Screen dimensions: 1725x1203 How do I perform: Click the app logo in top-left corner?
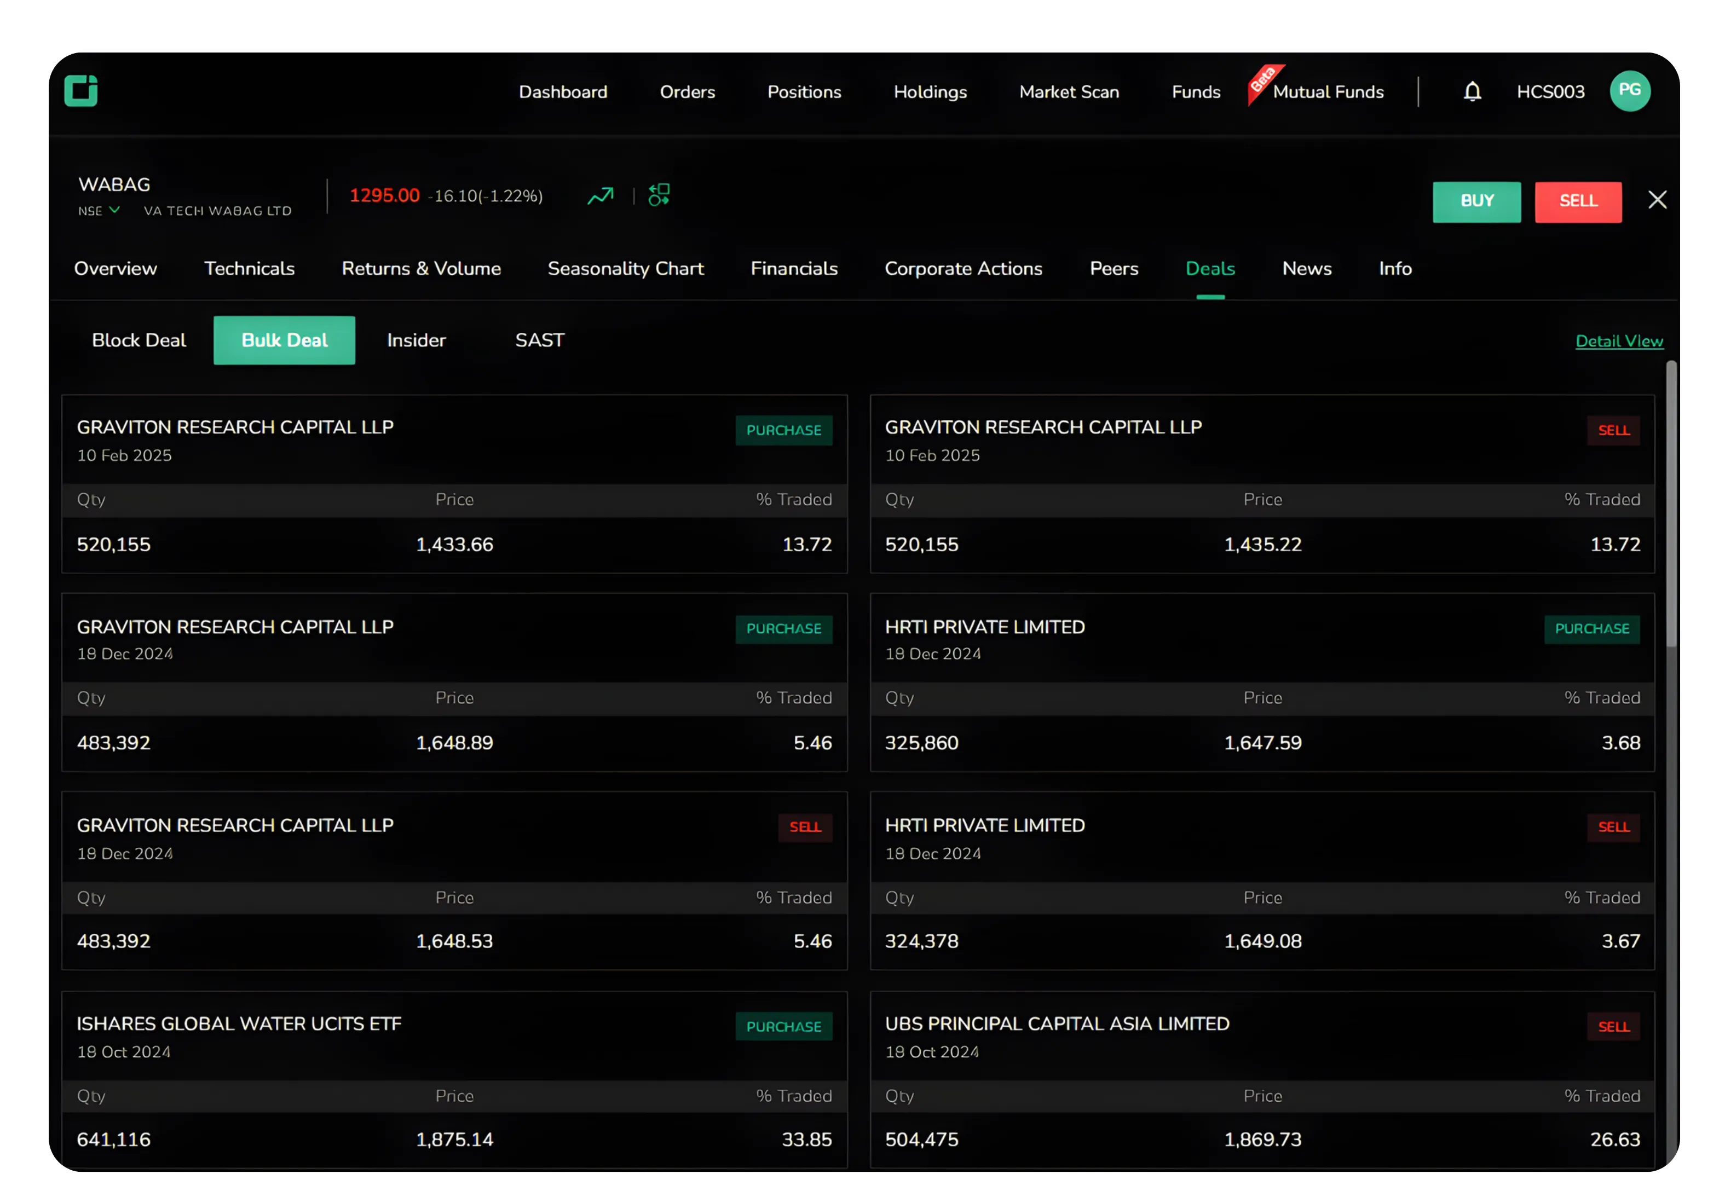(x=80, y=91)
